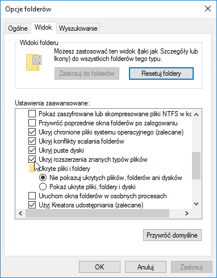This screenshot has width=217, height=278.
Task: Uncheck 'Ukryj chronione pliki systemu operacyjnego'
Action: (32, 132)
